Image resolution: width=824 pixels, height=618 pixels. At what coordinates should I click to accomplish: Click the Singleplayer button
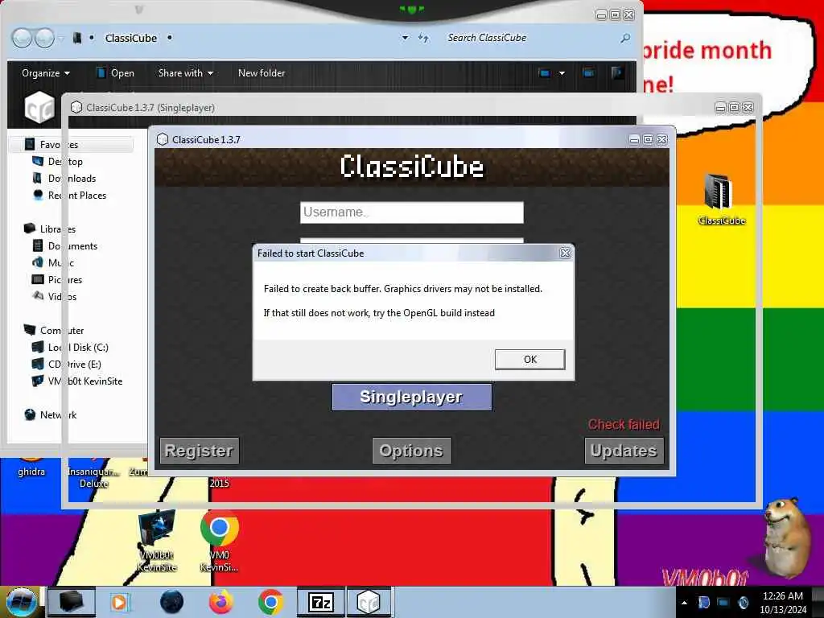tap(411, 397)
